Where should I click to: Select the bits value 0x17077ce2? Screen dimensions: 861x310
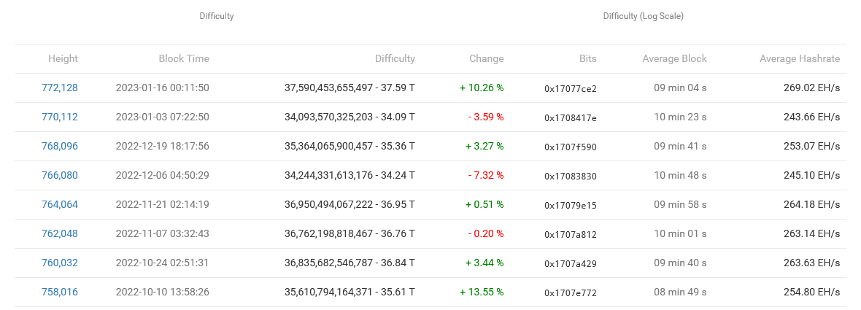click(x=571, y=88)
